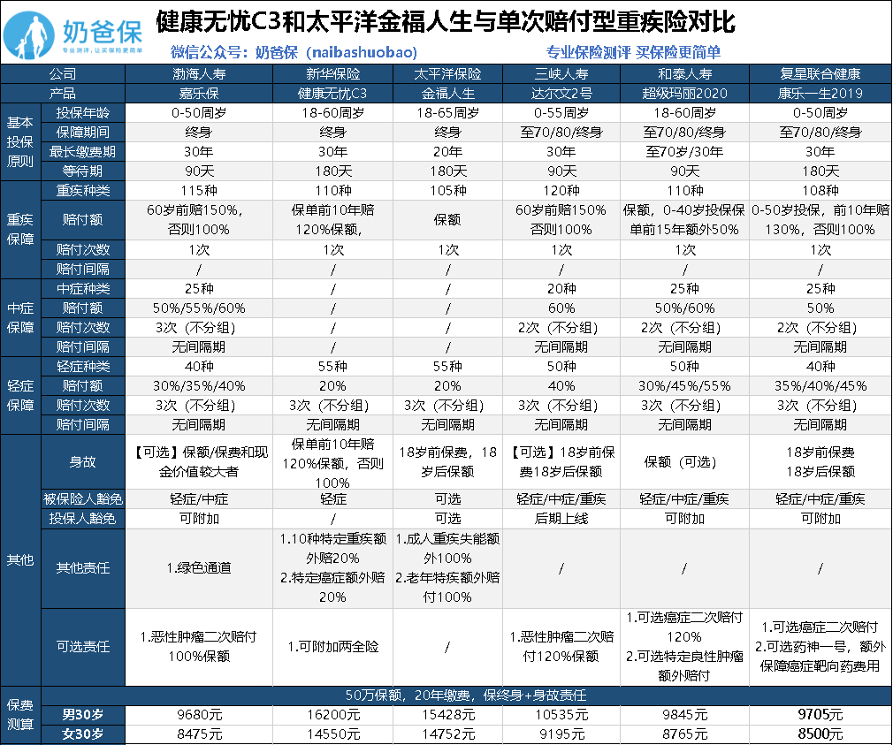This screenshot has height=745, width=893.
Task: Select the 120种 critical illness cell
Action: click(x=561, y=191)
